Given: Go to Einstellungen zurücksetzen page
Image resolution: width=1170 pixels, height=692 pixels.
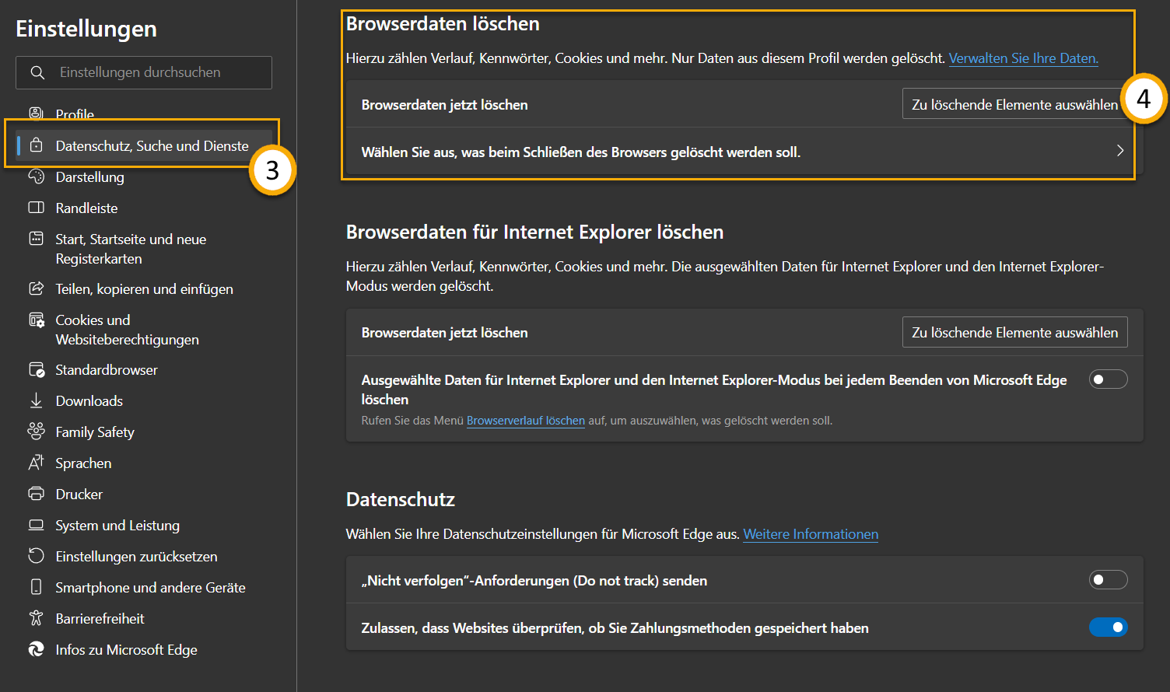Looking at the screenshot, I should (x=136, y=557).
